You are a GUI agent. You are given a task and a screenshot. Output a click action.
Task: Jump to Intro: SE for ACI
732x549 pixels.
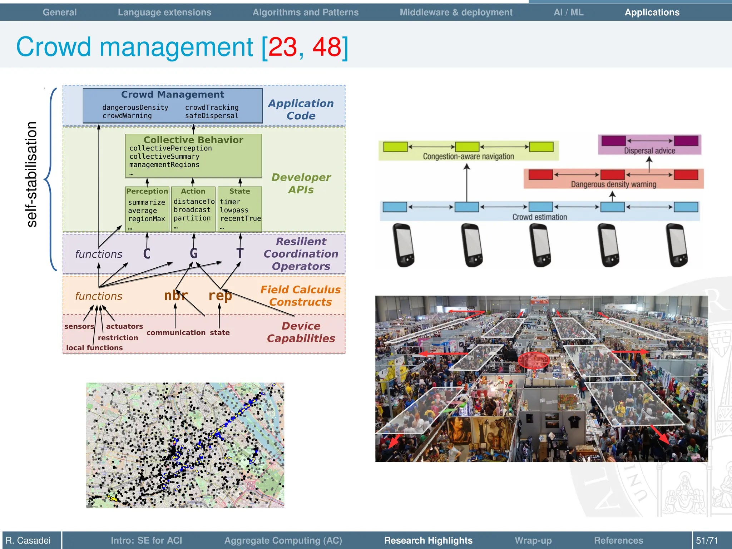(146, 540)
